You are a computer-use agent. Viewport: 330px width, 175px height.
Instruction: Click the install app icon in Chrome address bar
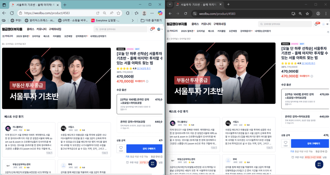(x=293, y=14)
